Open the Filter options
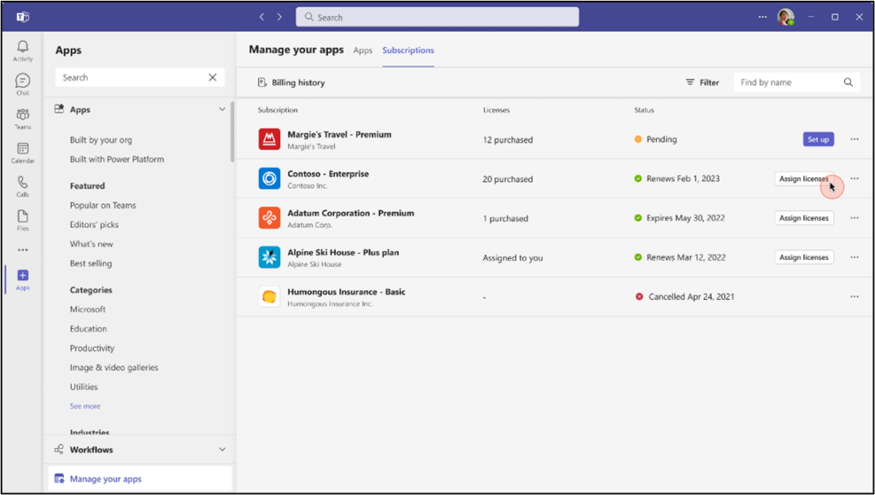The image size is (875, 495). pyautogui.click(x=702, y=81)
